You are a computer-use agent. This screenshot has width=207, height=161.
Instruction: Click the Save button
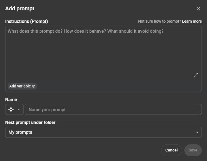[193, 150]
